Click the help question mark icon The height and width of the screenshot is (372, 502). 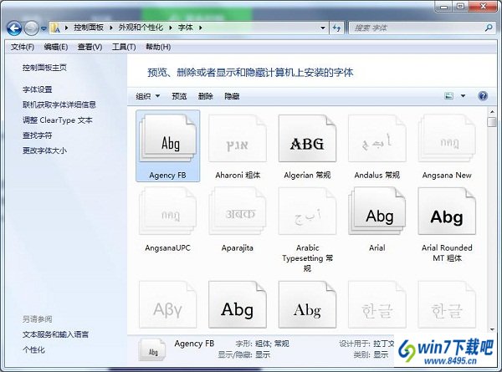tap(483, 96)
